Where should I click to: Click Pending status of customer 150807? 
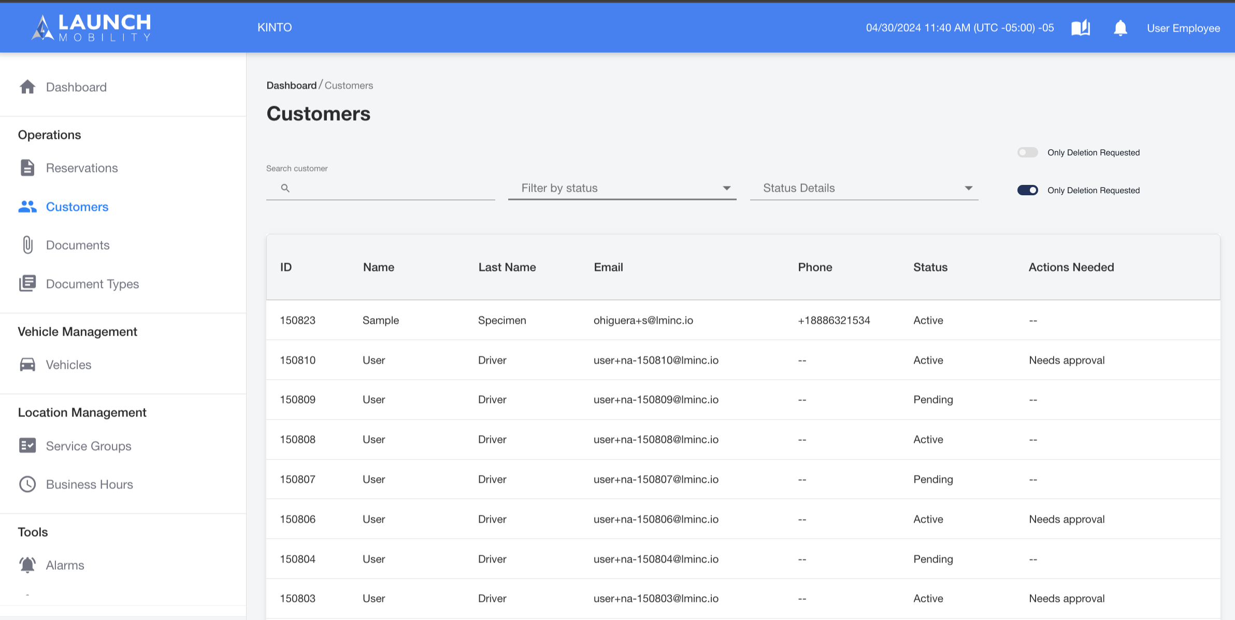(933, 479)
